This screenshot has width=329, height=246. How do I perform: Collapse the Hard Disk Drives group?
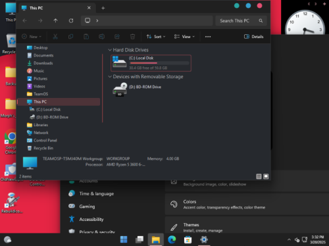coord(110,50)
